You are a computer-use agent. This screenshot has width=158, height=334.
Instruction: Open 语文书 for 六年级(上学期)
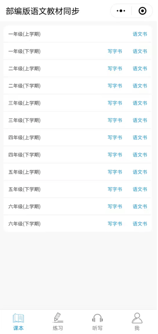140,206
